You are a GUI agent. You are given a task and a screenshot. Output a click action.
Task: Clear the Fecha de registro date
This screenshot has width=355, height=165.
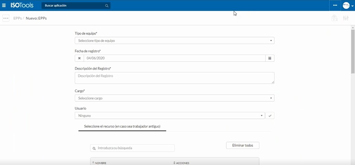tap(79, 58)
